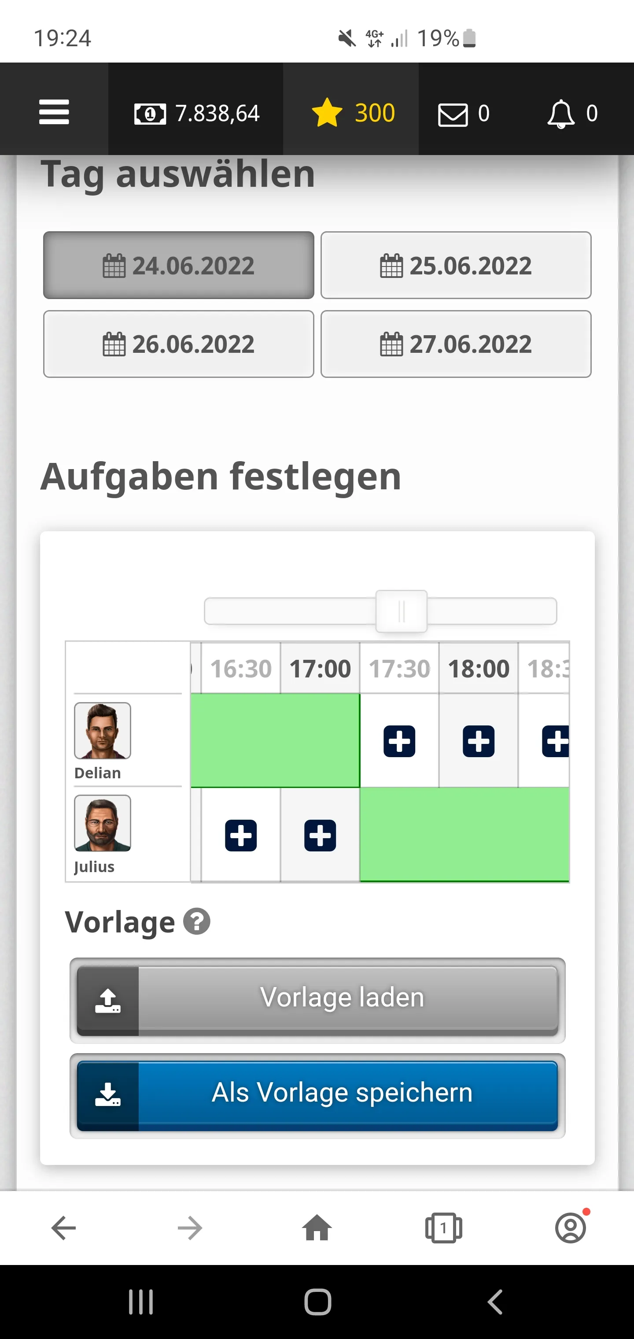Select the day 24.06.2022

178,266
